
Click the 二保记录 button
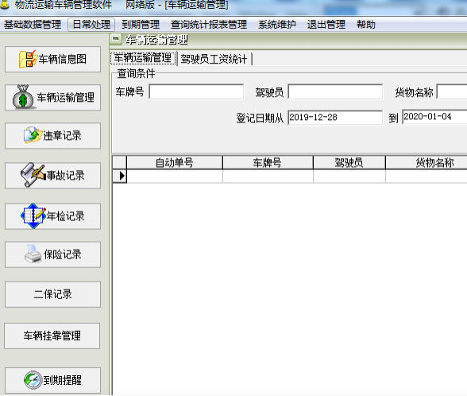click(x=52, y=294)
